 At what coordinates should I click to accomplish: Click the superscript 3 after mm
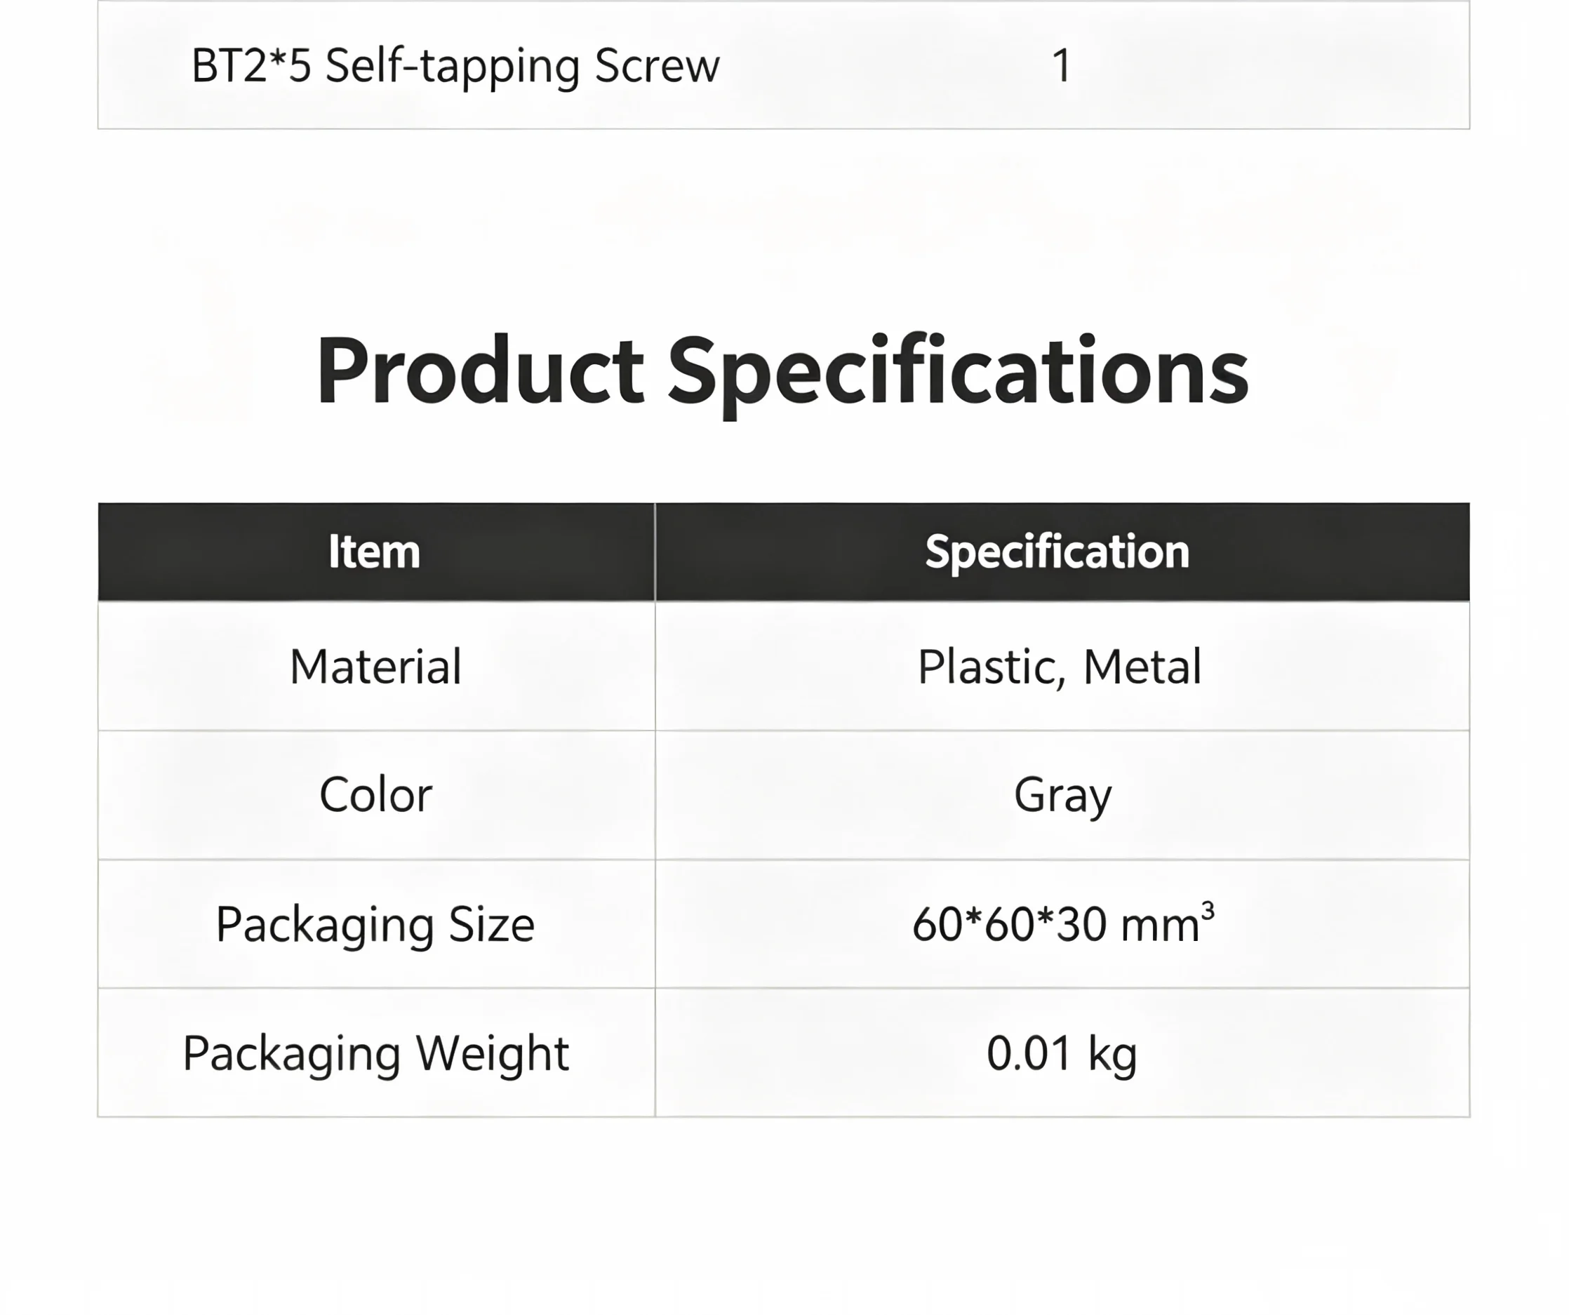pos(1208,911)
